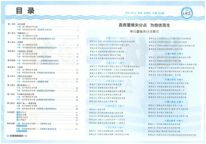Click the theme tag 主题情境:阅读
The height and width of the screenshot is (144, 206).
[x=46, y=124]
